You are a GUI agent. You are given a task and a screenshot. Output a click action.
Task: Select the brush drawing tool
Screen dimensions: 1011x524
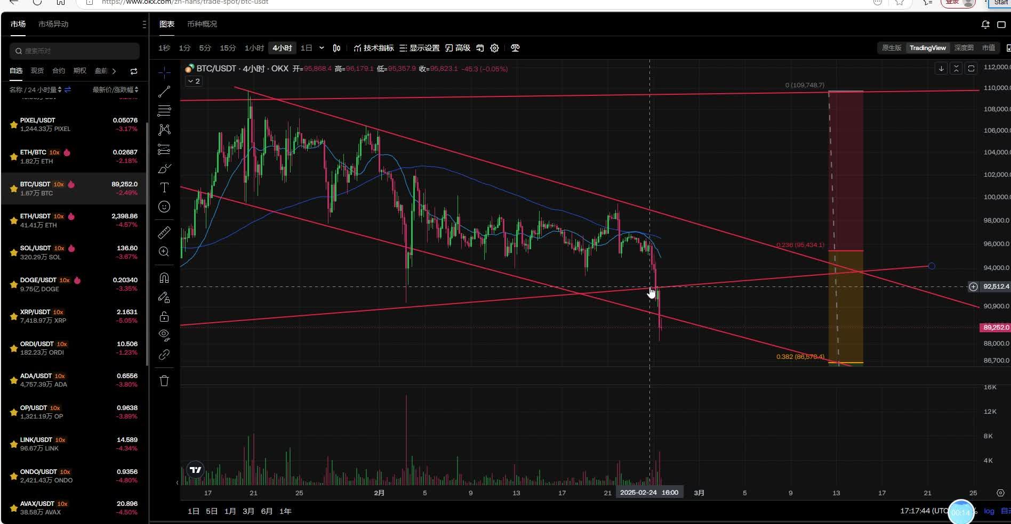(x=164, y=168)
